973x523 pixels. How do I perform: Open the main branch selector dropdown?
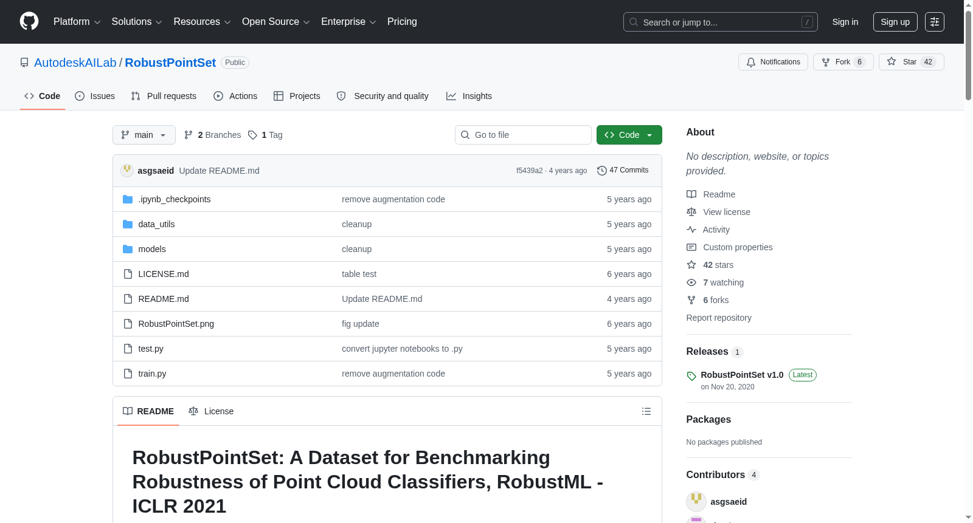pyautogui.click(x=144, y=135)
